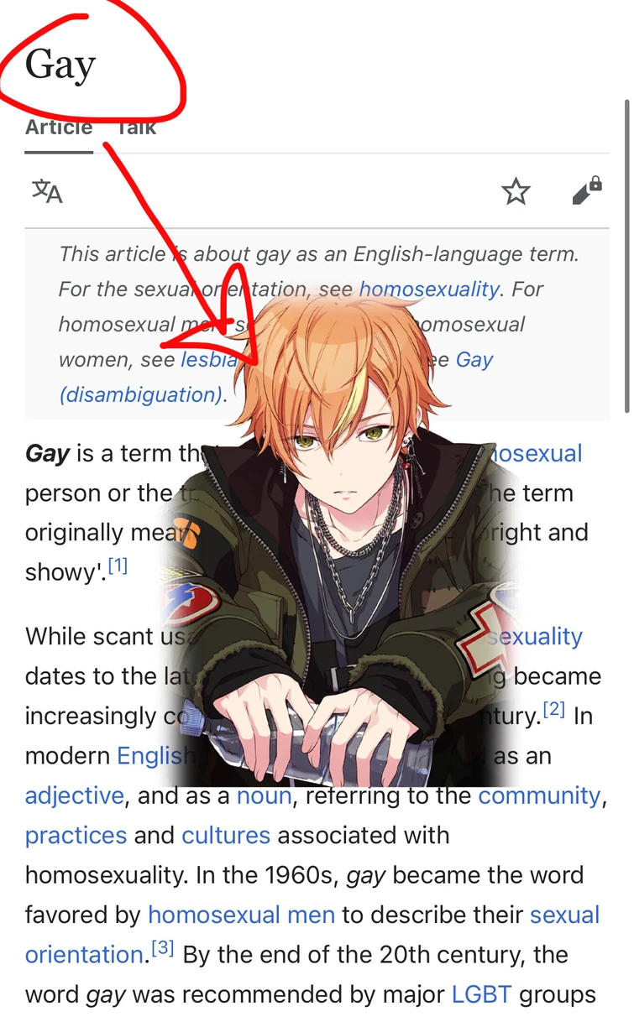Image resolution: width=634 pixels, height=1022 pixels.
Task: Add page to watchlist star icon
Action: [516, 191]
